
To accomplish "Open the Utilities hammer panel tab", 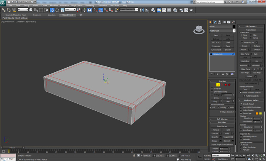I will (234, 22).
